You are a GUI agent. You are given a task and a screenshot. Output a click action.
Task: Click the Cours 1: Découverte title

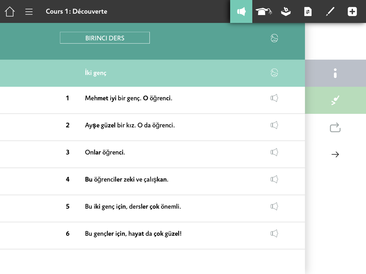(76, 11)
